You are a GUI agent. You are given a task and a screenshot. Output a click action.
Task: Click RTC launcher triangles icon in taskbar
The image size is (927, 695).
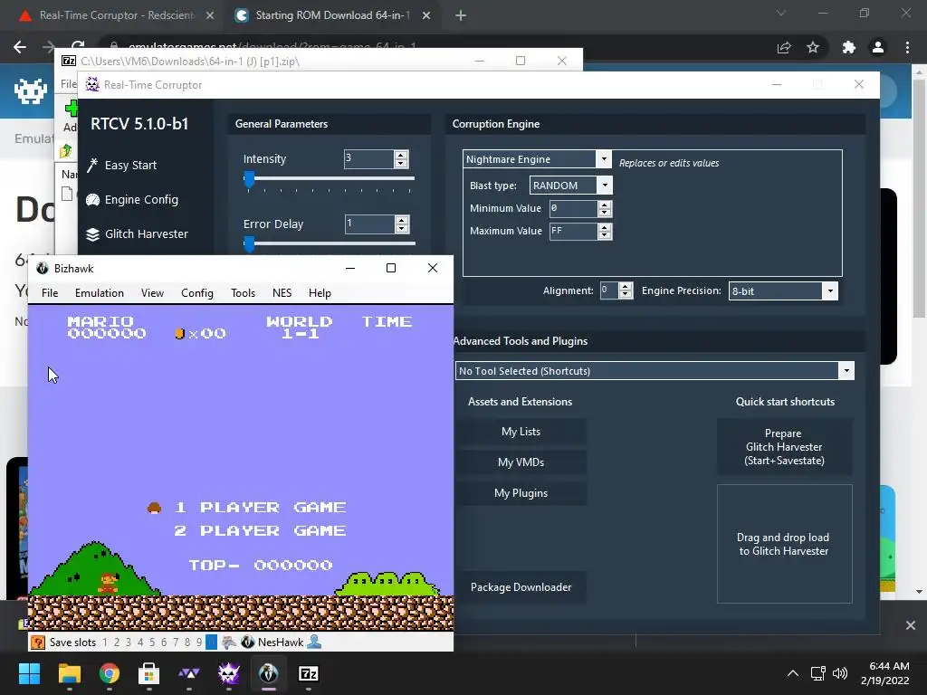coord(189,673)
